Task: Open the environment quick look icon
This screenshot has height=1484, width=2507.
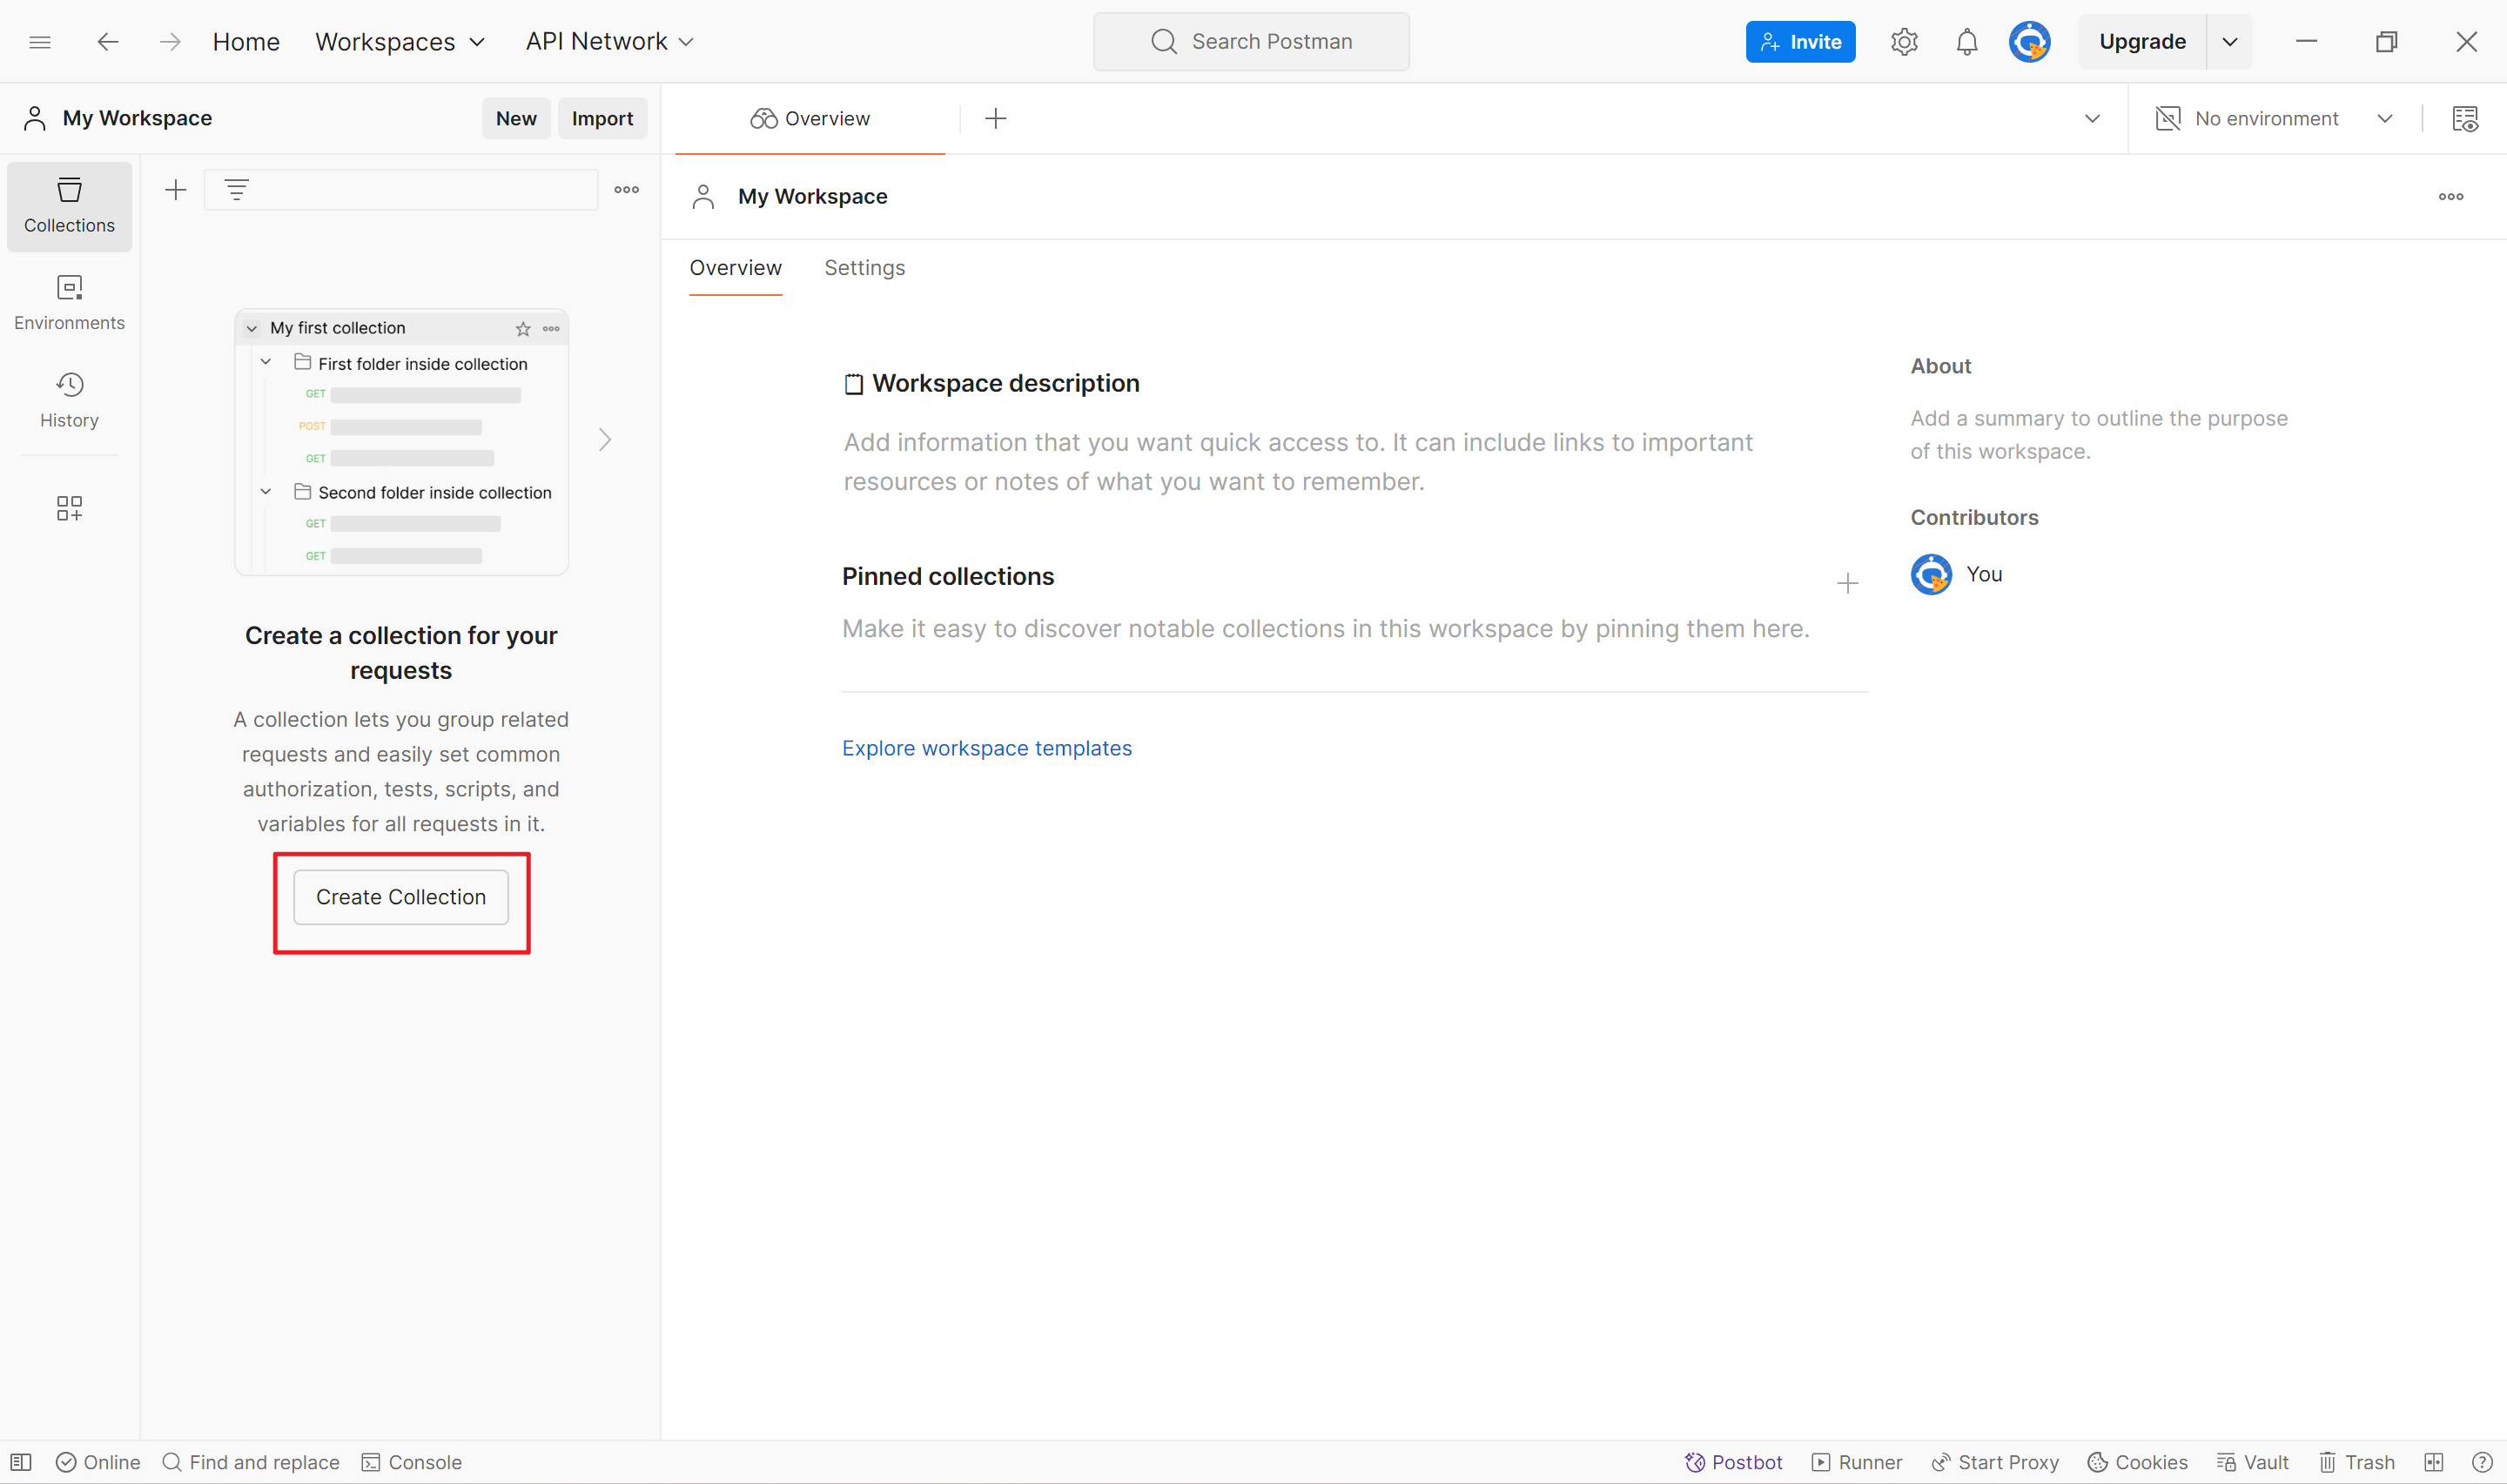Action: tap(2464, 119)
